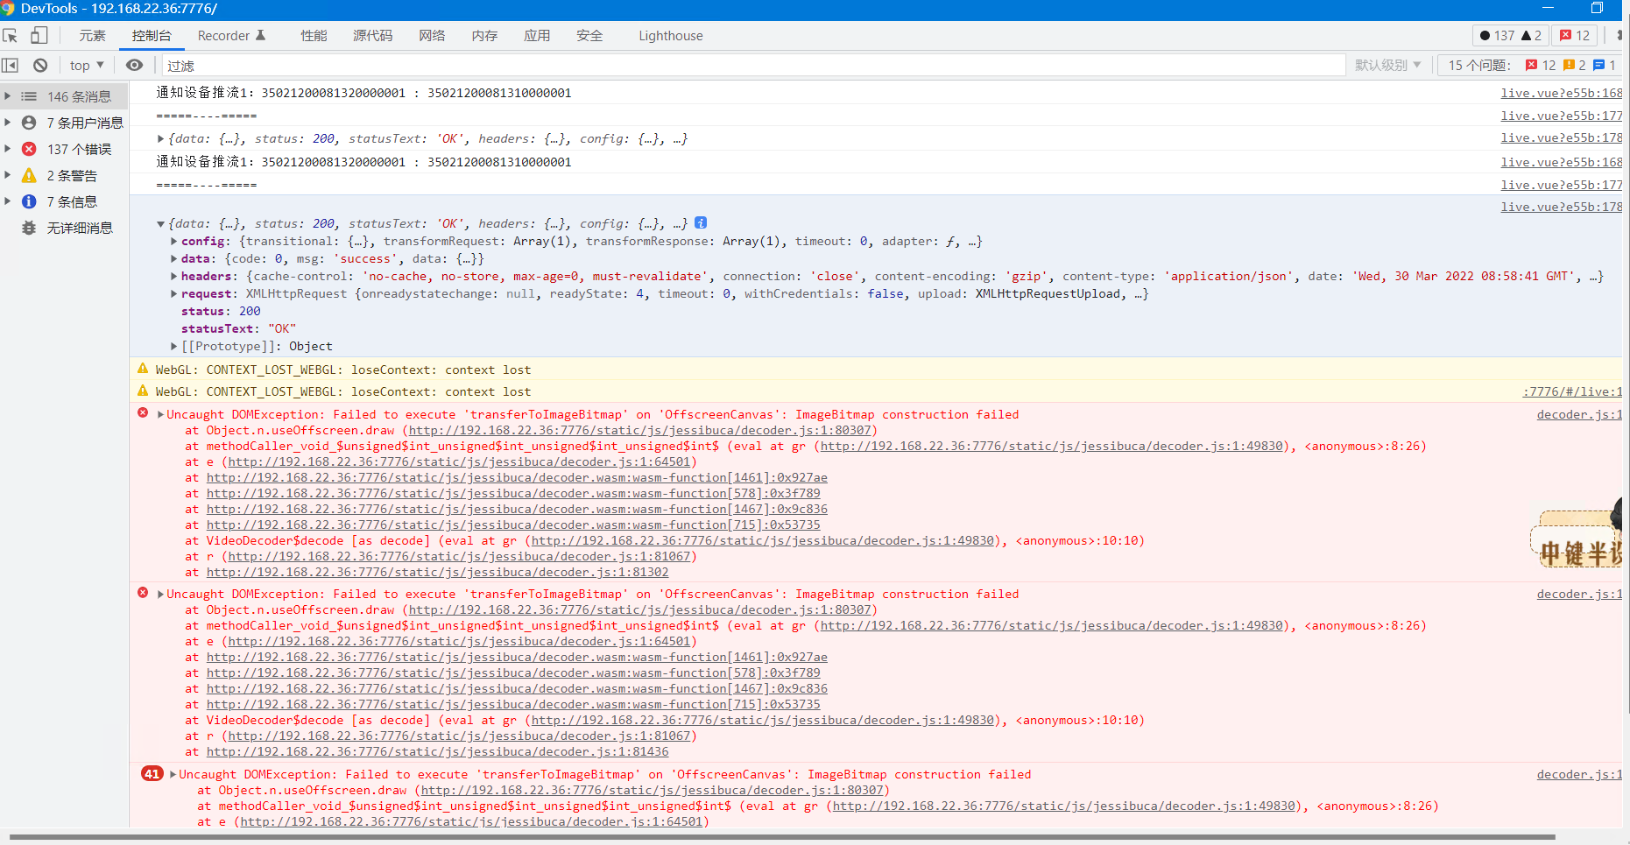The image size is (1630, 845).
Task: Switch to the 网络 tab
Action: (432, 35)
